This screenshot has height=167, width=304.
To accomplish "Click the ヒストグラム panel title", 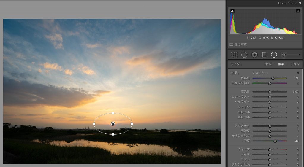I will pyautogui.click(x=287, y=3).
